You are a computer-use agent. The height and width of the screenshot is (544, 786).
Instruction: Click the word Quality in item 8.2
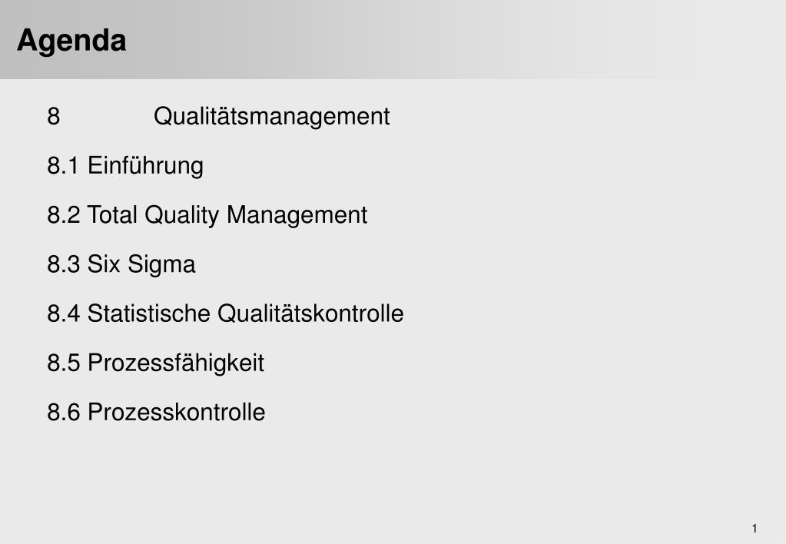pyautogui.click(x=181, y=216)
